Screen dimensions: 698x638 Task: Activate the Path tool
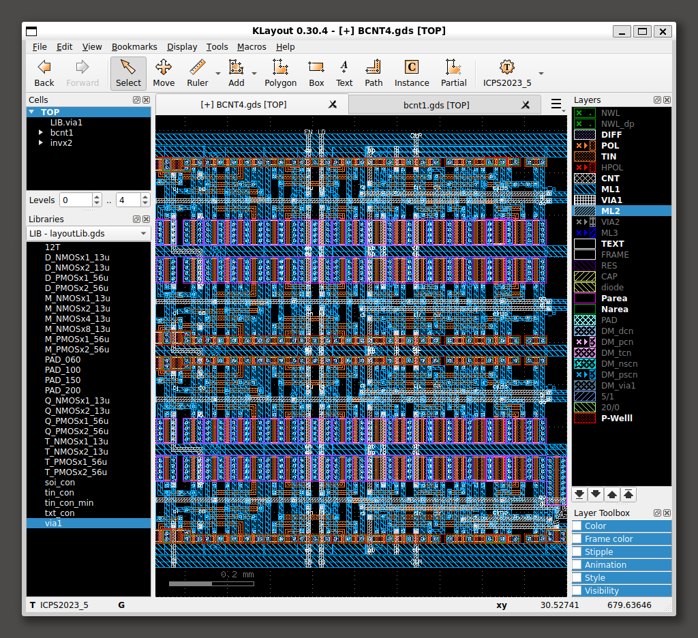click(374, 74)
